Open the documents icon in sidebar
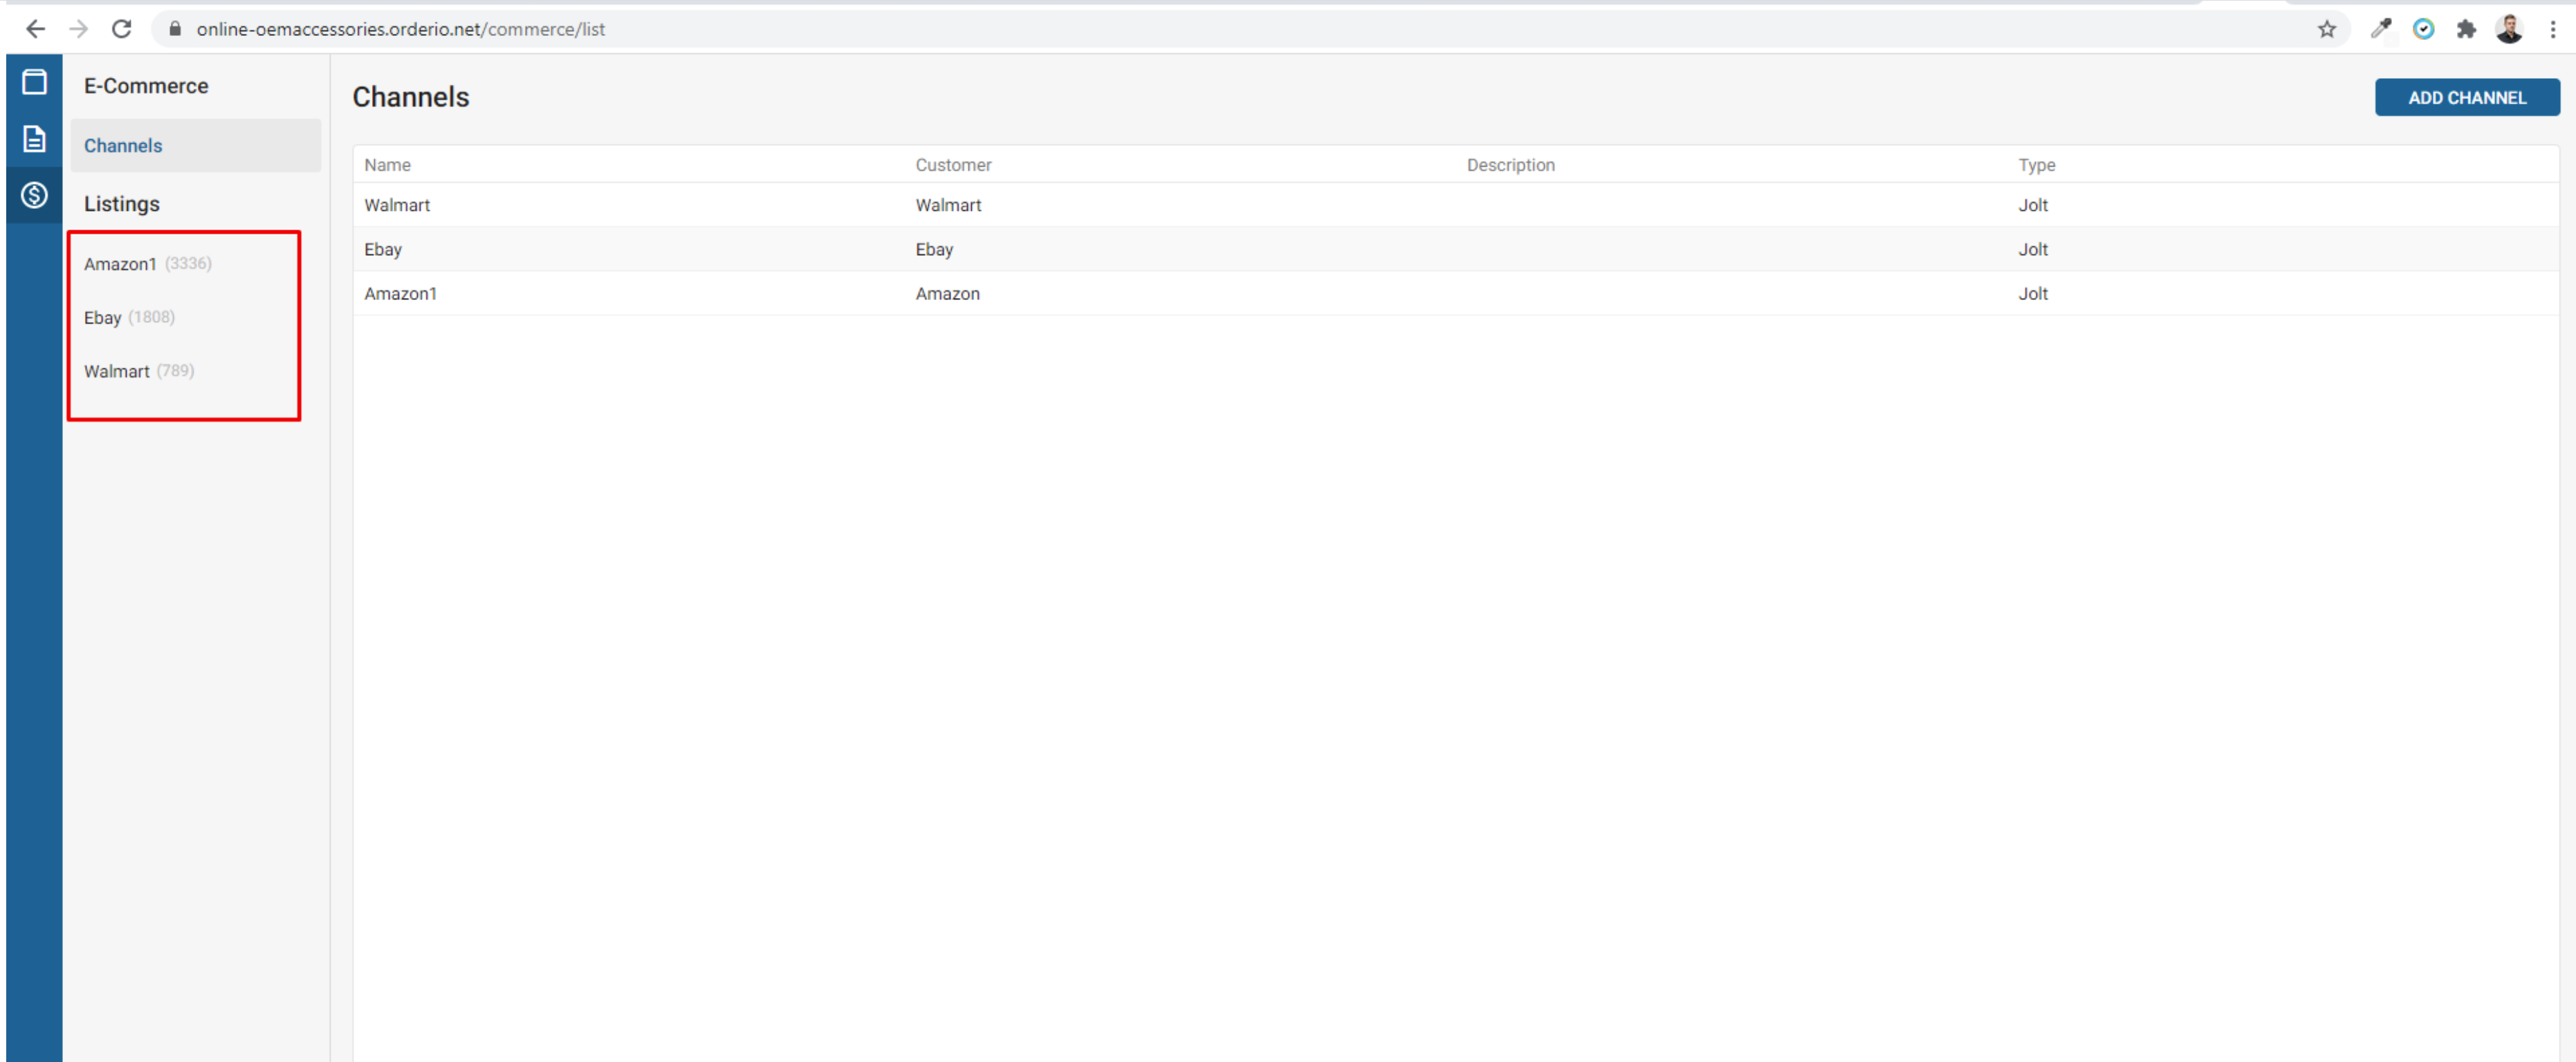 pyautogui.click(x=34, y=139)
